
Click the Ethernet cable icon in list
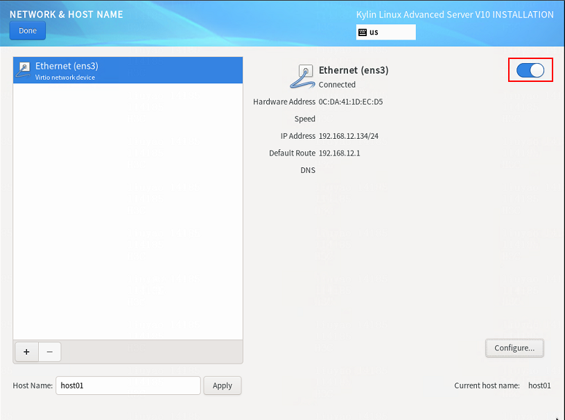(x=24, y=70)
